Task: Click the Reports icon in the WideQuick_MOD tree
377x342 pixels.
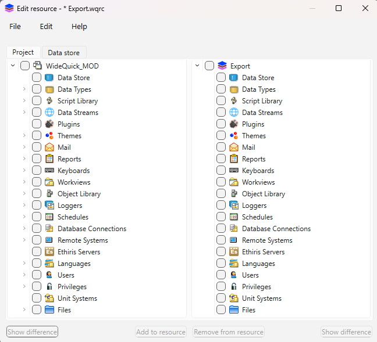Action: coord(49,159)
